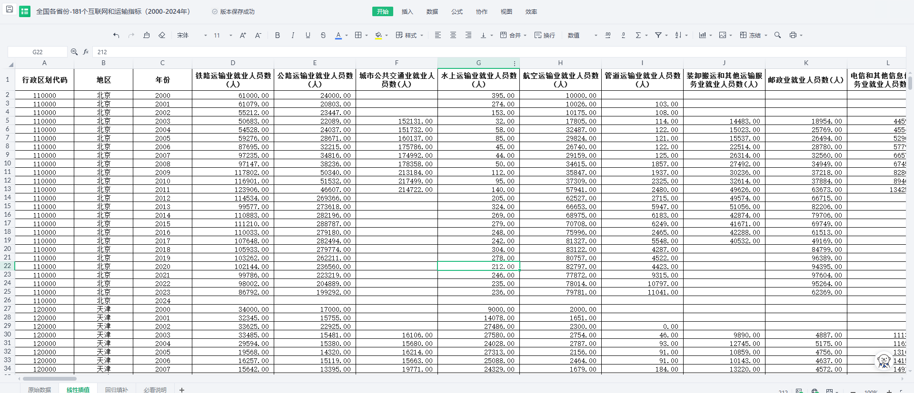This screenshot has width=914, height=393.
Task: Open the filter funnel tool
Action: (658, 35)
